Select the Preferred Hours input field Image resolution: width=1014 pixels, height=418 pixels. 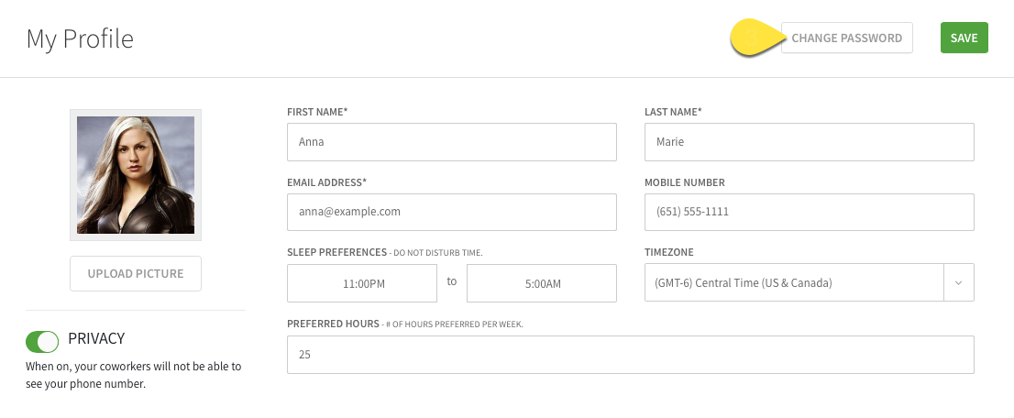click(x=630, y=355)
